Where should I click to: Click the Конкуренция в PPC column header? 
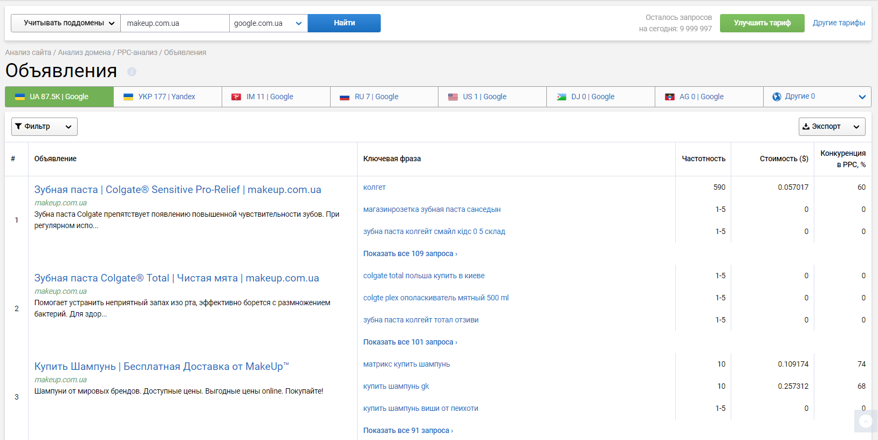[843, 159]
